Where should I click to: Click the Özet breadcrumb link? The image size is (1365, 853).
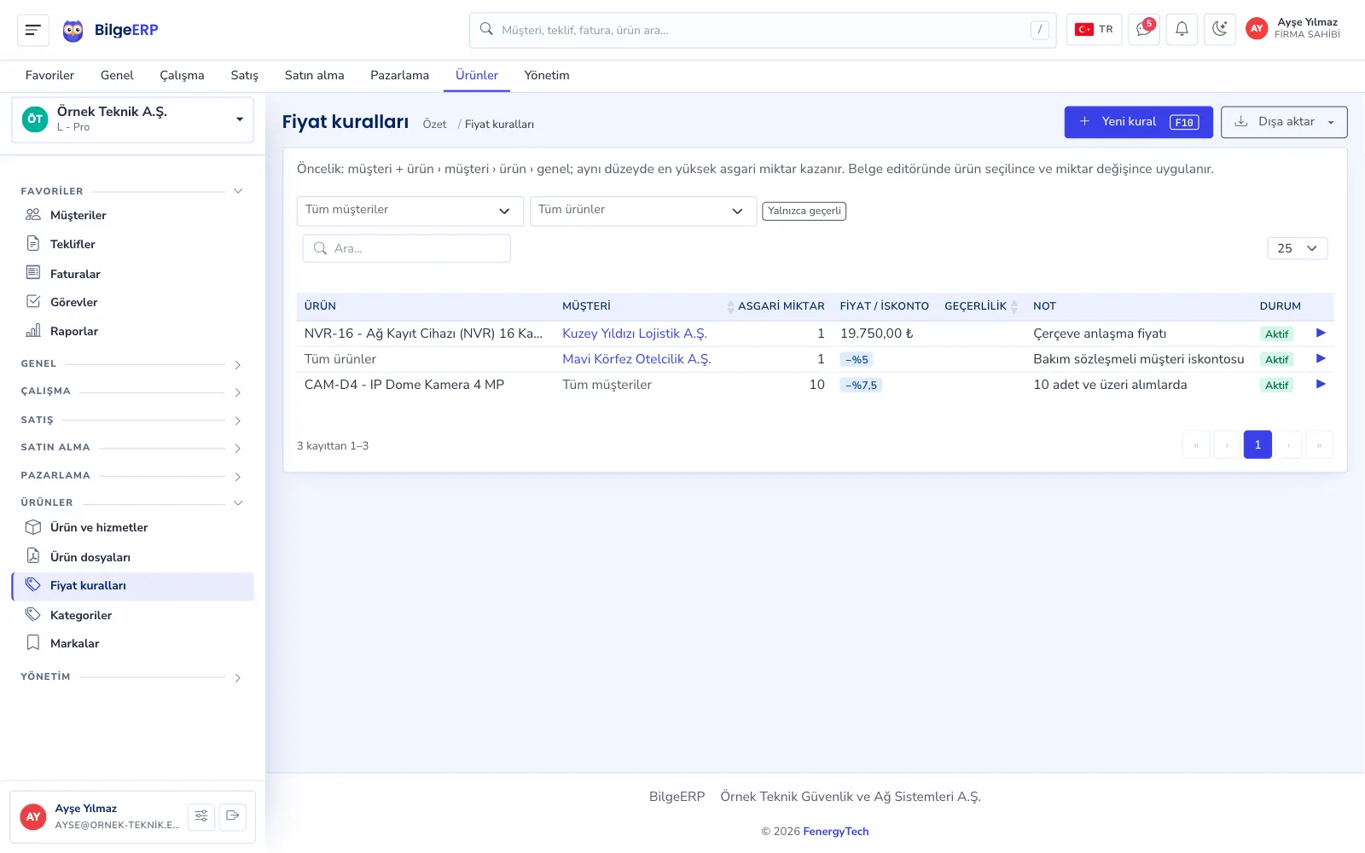point(434,125)
